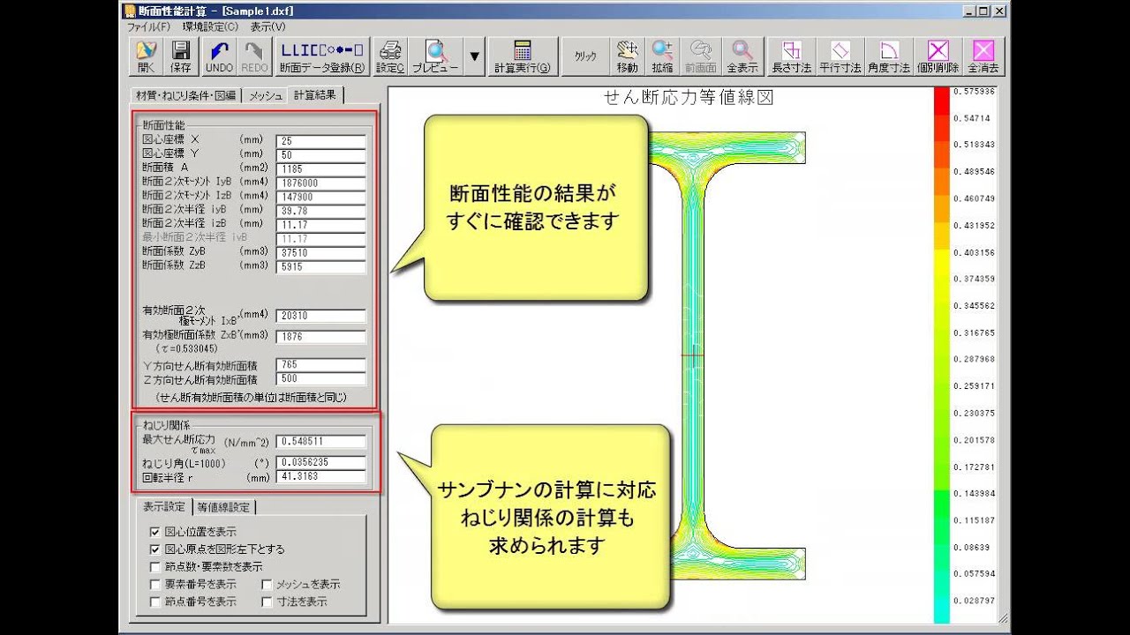Click the 回転半径 r field 41.3163

[x=320, y=477]
